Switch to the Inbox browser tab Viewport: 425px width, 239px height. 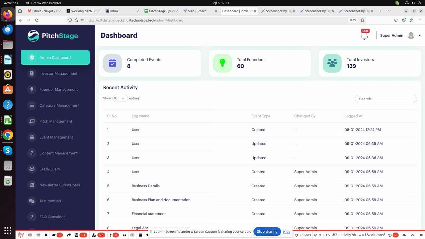(x=122, y=11)
